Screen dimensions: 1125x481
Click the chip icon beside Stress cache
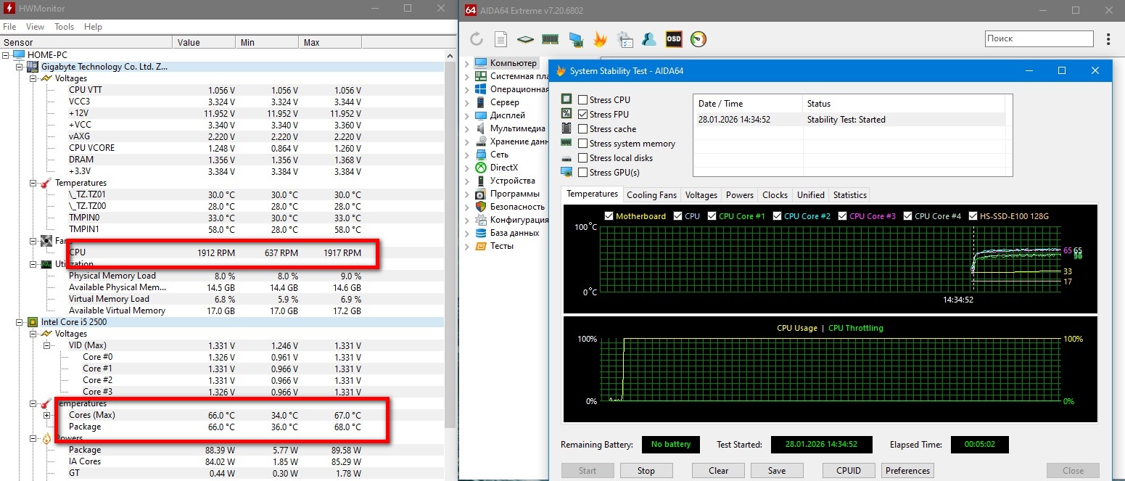tap(566, 128)
